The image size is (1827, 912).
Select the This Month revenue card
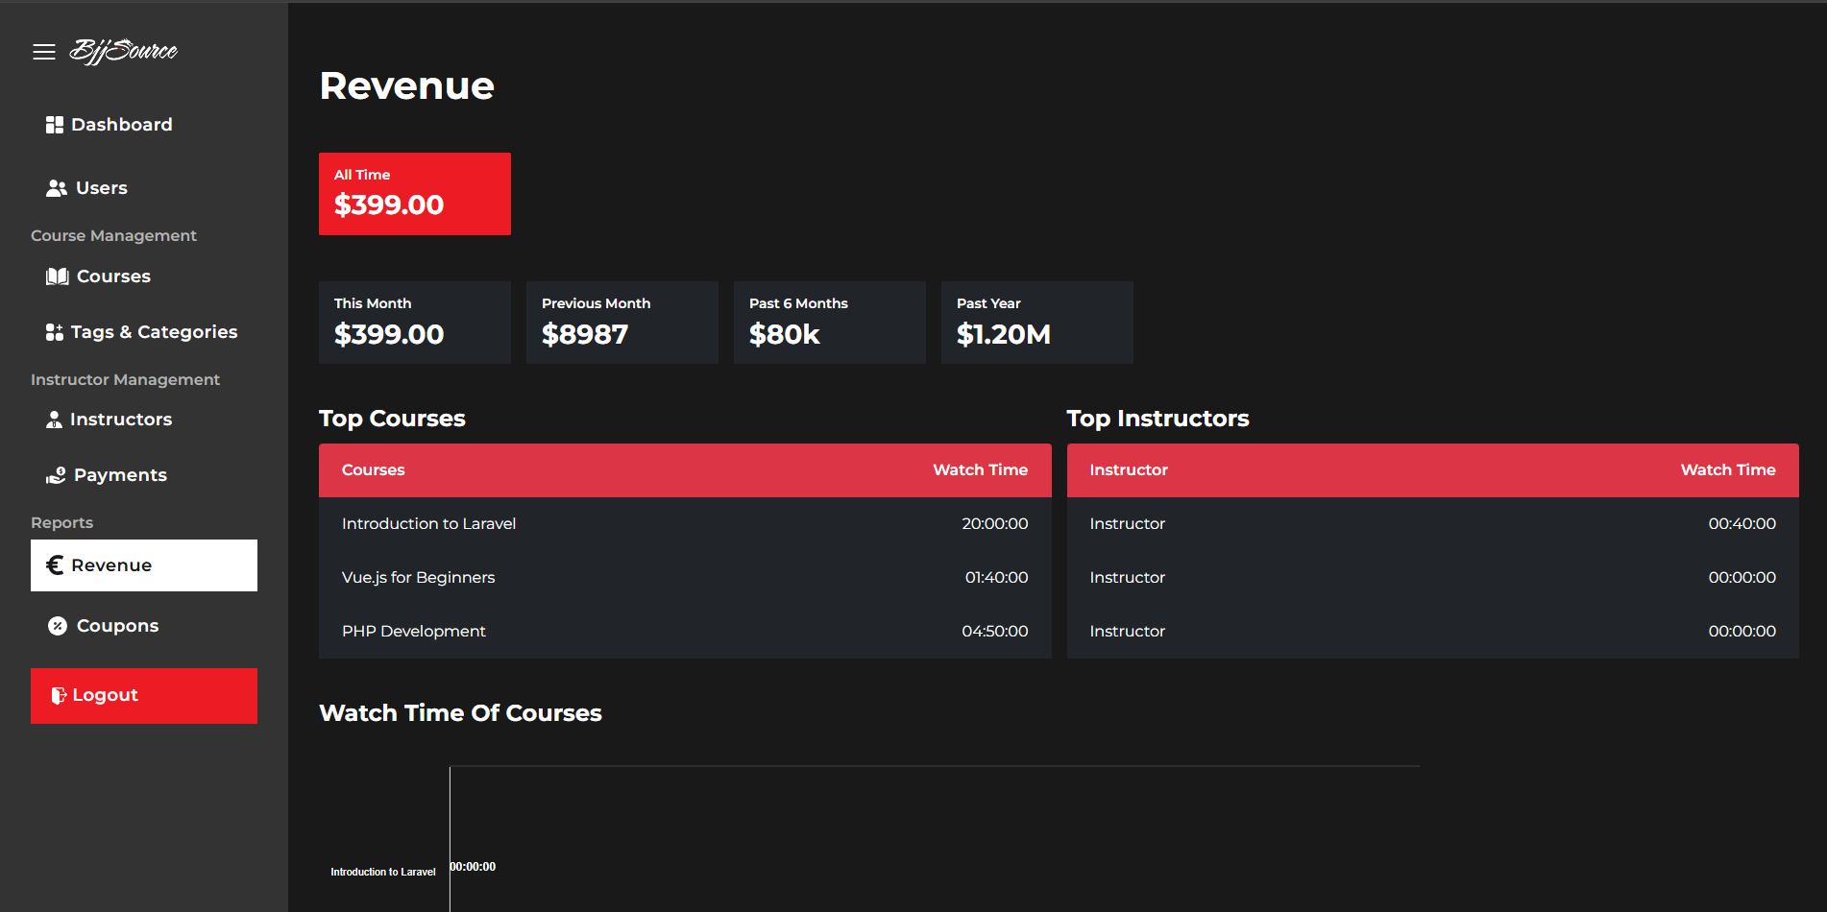pos(415,323)
